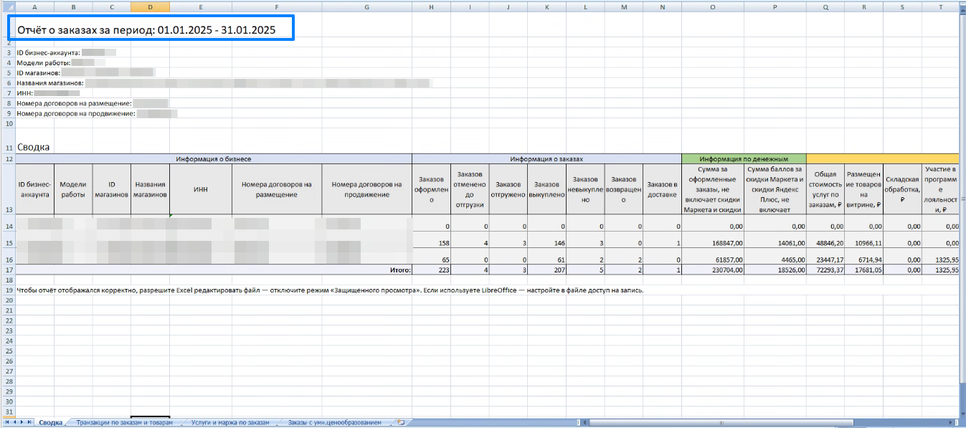966x428 pixels.
Task: Select the Заказов в доставке column heading
Action: click(662, 189)
